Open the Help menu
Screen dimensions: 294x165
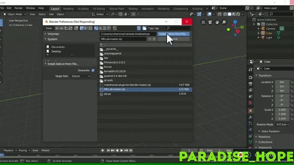pos(41,8)
